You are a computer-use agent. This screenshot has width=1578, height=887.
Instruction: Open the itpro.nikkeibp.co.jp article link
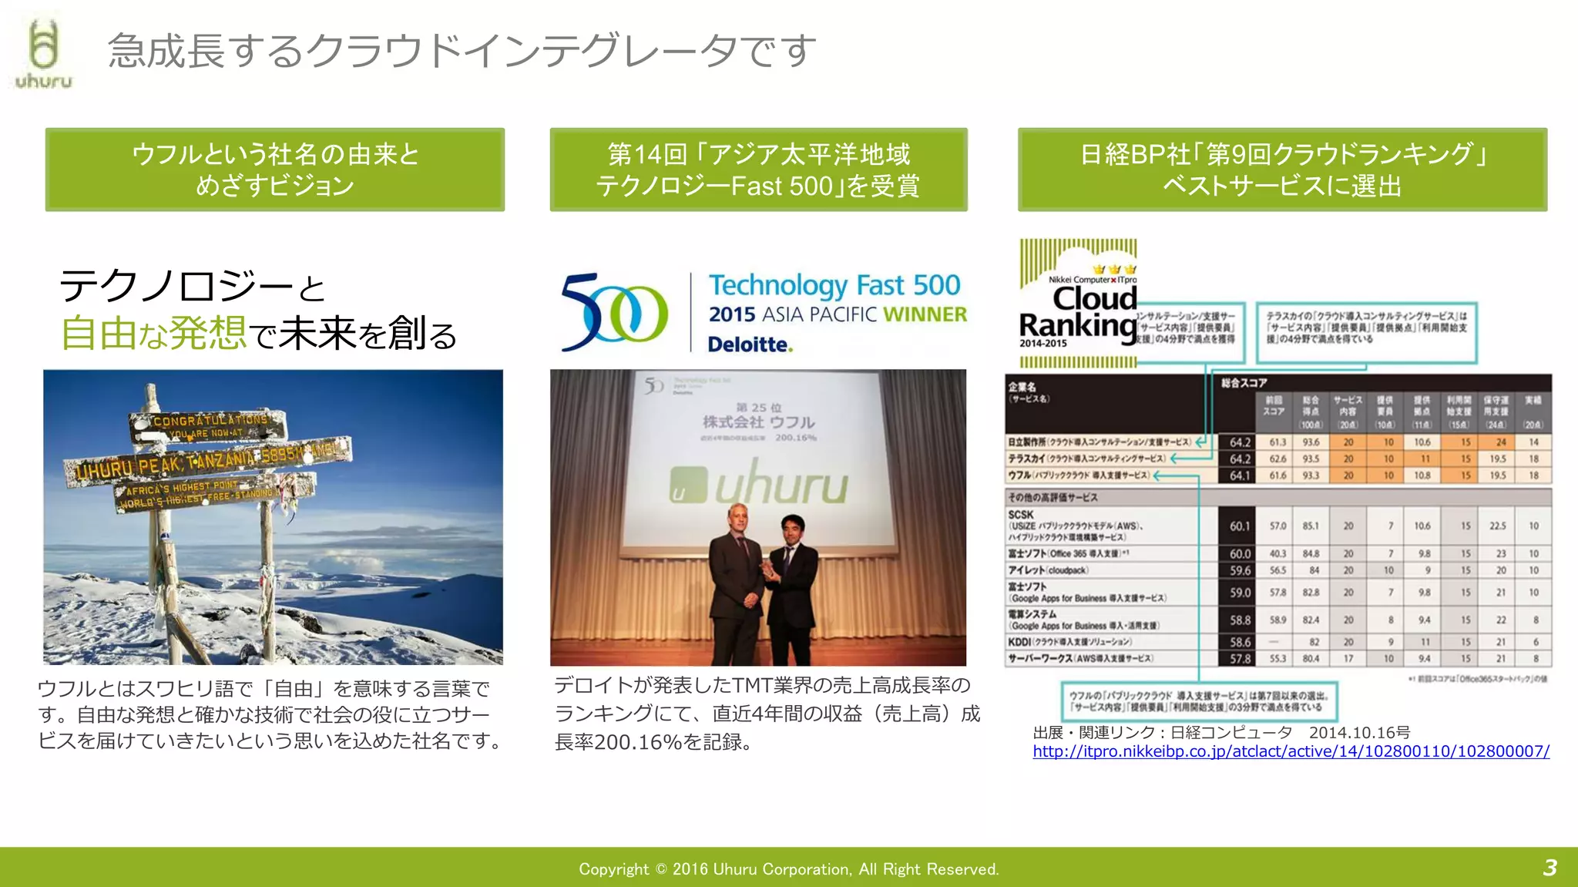(1291, 751)
